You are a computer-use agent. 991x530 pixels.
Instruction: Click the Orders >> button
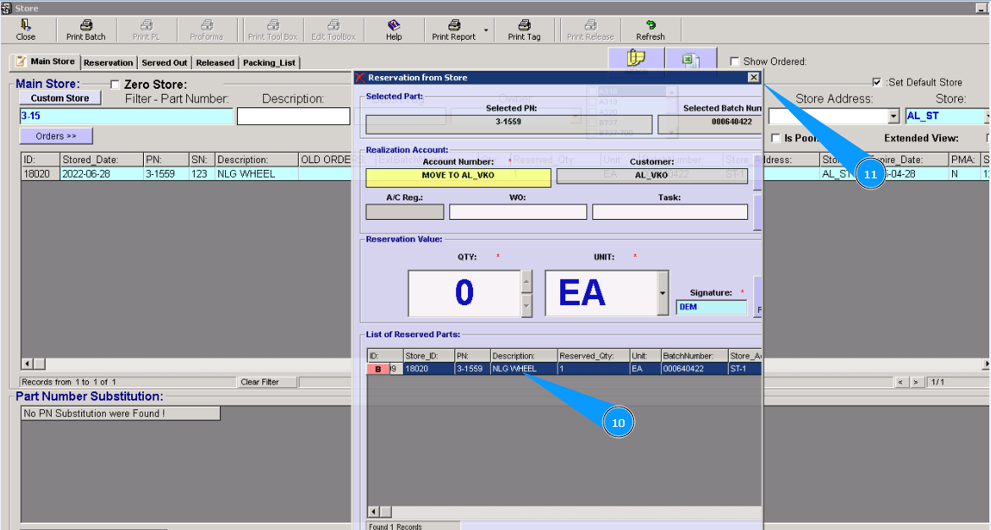[x=56, y=136]
